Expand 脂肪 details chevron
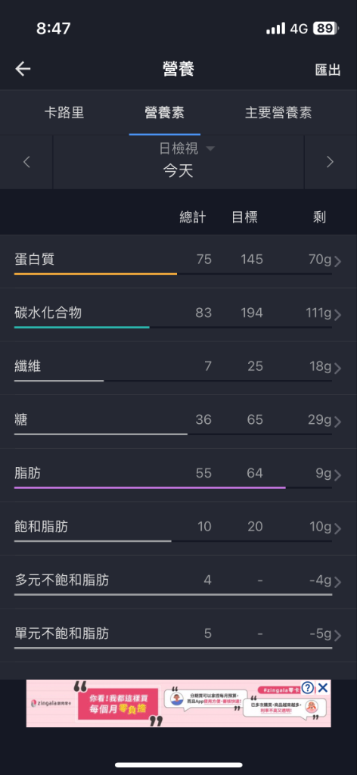The image size is (357, 775). point(338,475)
